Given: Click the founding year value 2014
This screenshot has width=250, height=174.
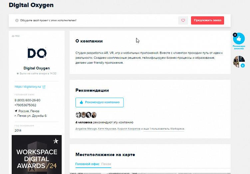Looking at the screenshot, I should coord(18,130).
